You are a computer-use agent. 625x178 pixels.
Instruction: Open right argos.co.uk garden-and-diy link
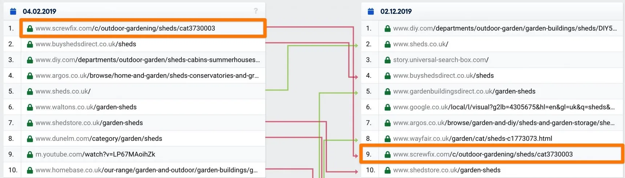coord(504,123)
